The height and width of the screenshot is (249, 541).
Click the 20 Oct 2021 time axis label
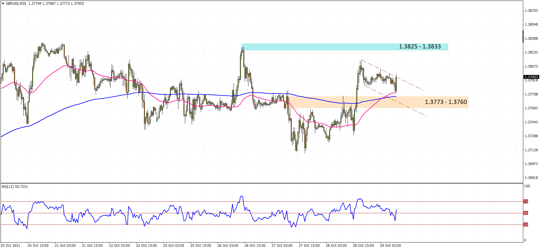10,246
